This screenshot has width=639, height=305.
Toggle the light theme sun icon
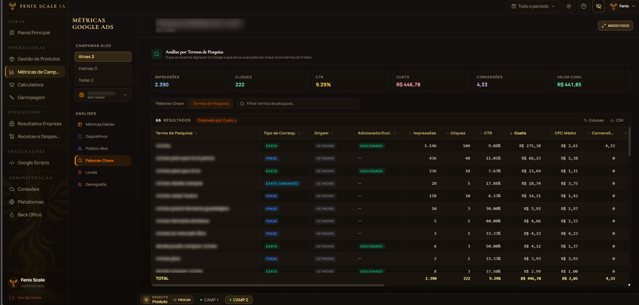coord(569,6)
